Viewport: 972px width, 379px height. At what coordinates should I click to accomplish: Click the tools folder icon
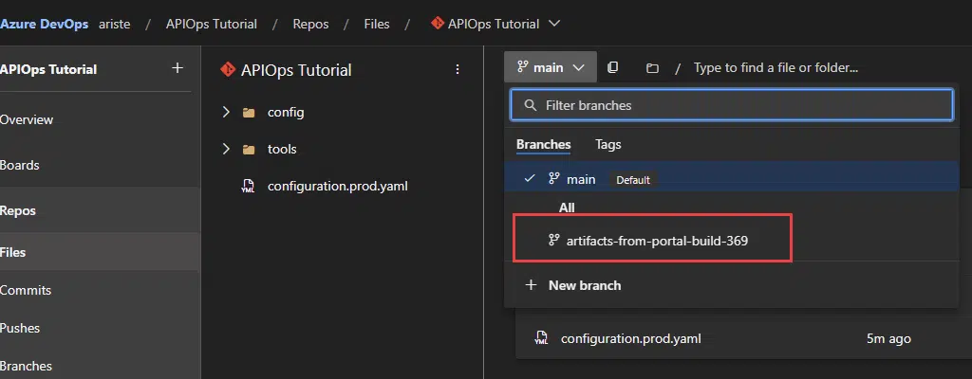(249, 149)
